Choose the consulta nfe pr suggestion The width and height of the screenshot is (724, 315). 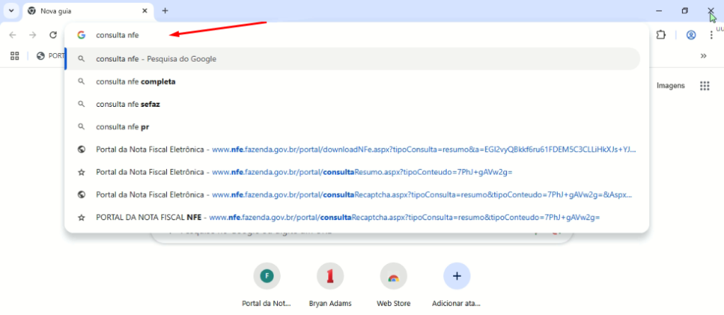coord(354,127)
